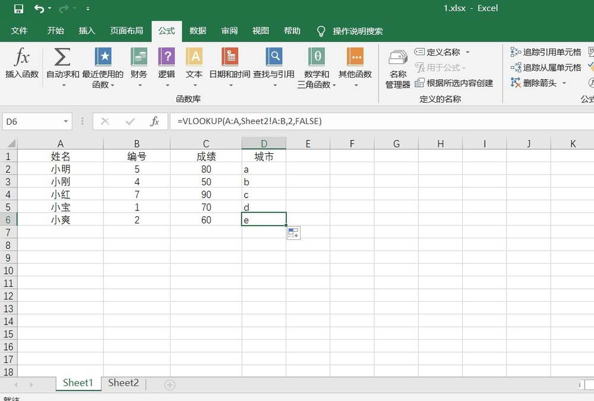Click the 自动求和 sigma icon
This screenshot has width=594, height=401.
click(x=62, y=57)
